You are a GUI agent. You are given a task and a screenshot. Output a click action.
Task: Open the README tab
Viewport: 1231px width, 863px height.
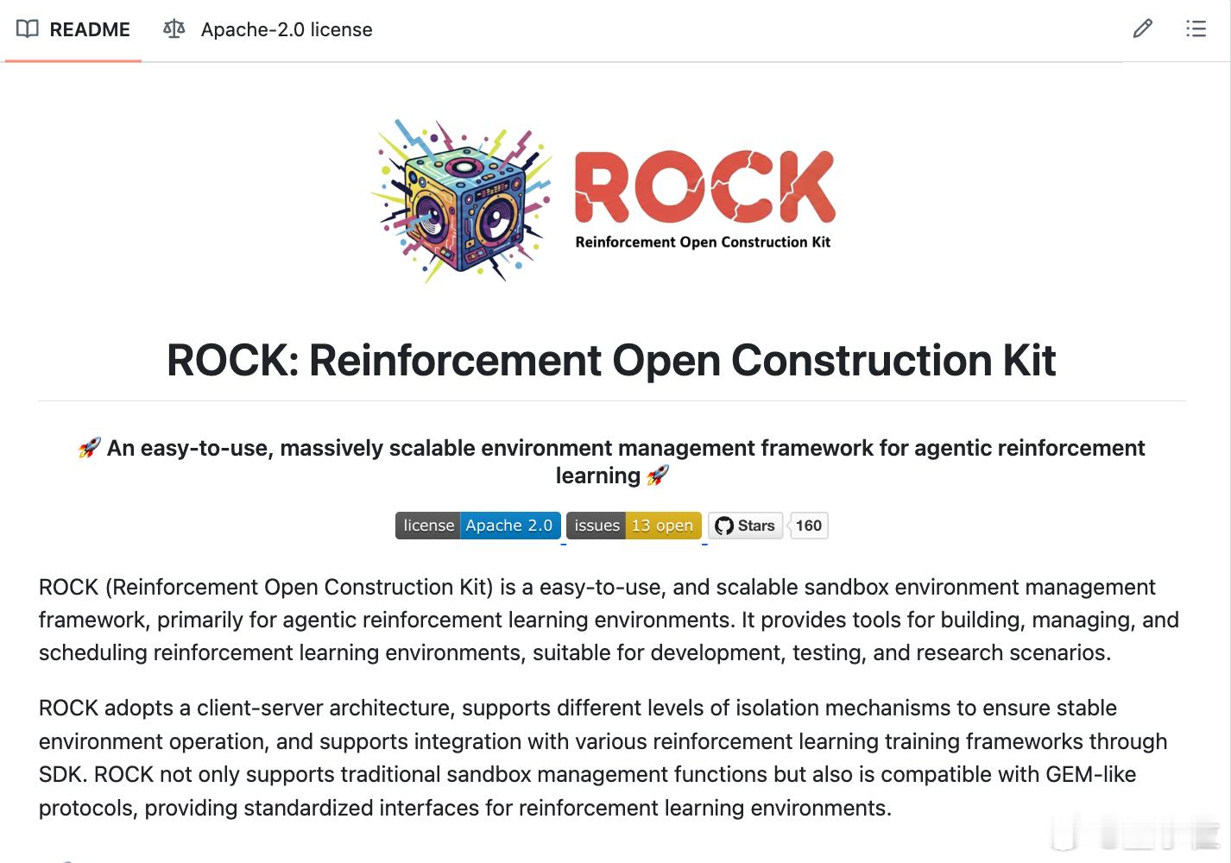[73, 29]
